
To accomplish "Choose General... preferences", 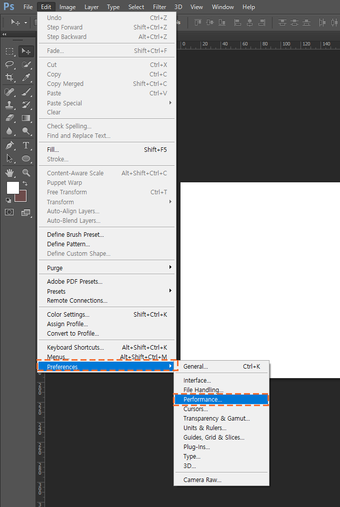I will click(221, 366).
